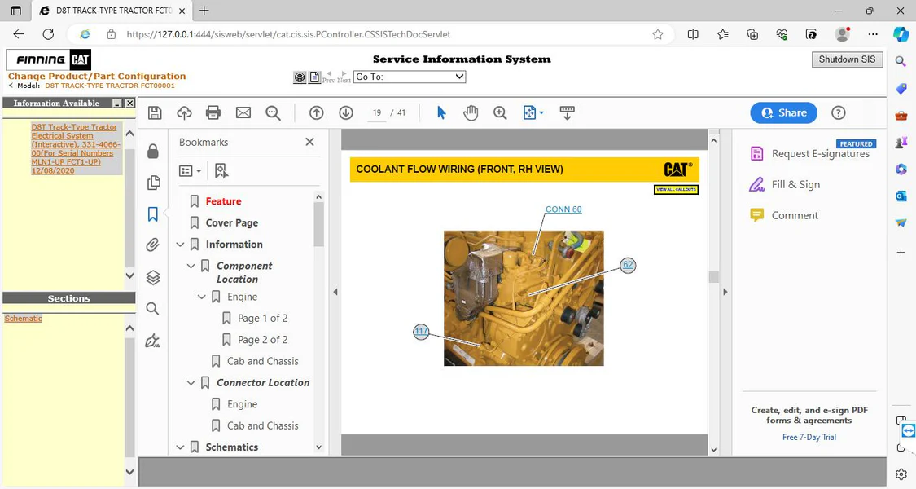Collapse the Connector Location bookmark
The image size is (916, 489).
[191, 383]
